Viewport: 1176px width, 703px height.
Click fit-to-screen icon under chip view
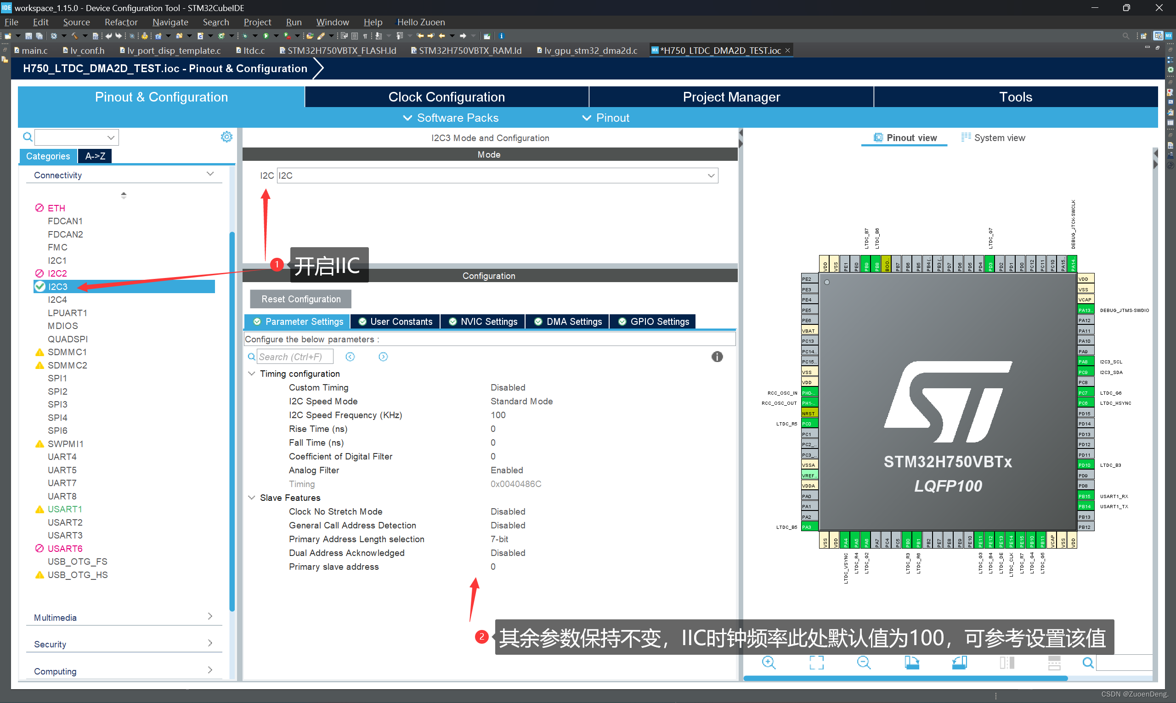(x=816, y=662)
